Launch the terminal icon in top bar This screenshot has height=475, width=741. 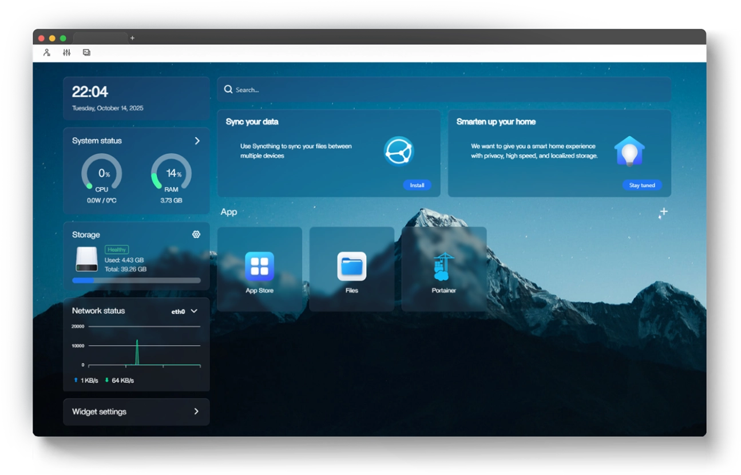coord(86,53)
